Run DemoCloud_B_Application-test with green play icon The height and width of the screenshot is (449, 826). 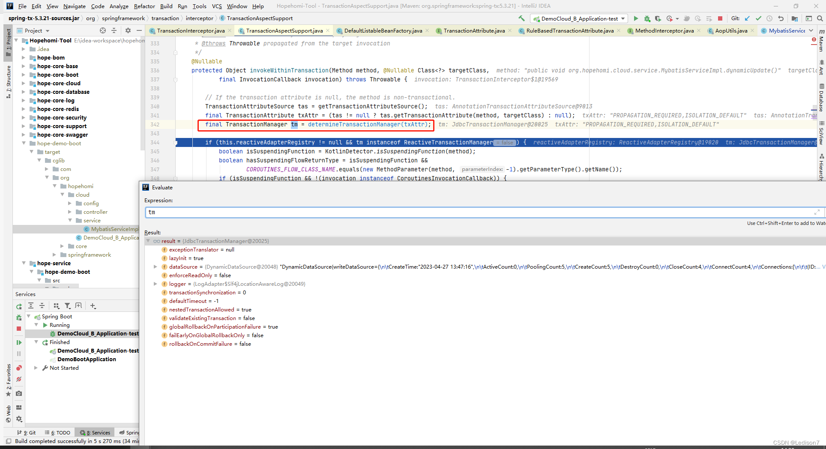coord(636,18)
